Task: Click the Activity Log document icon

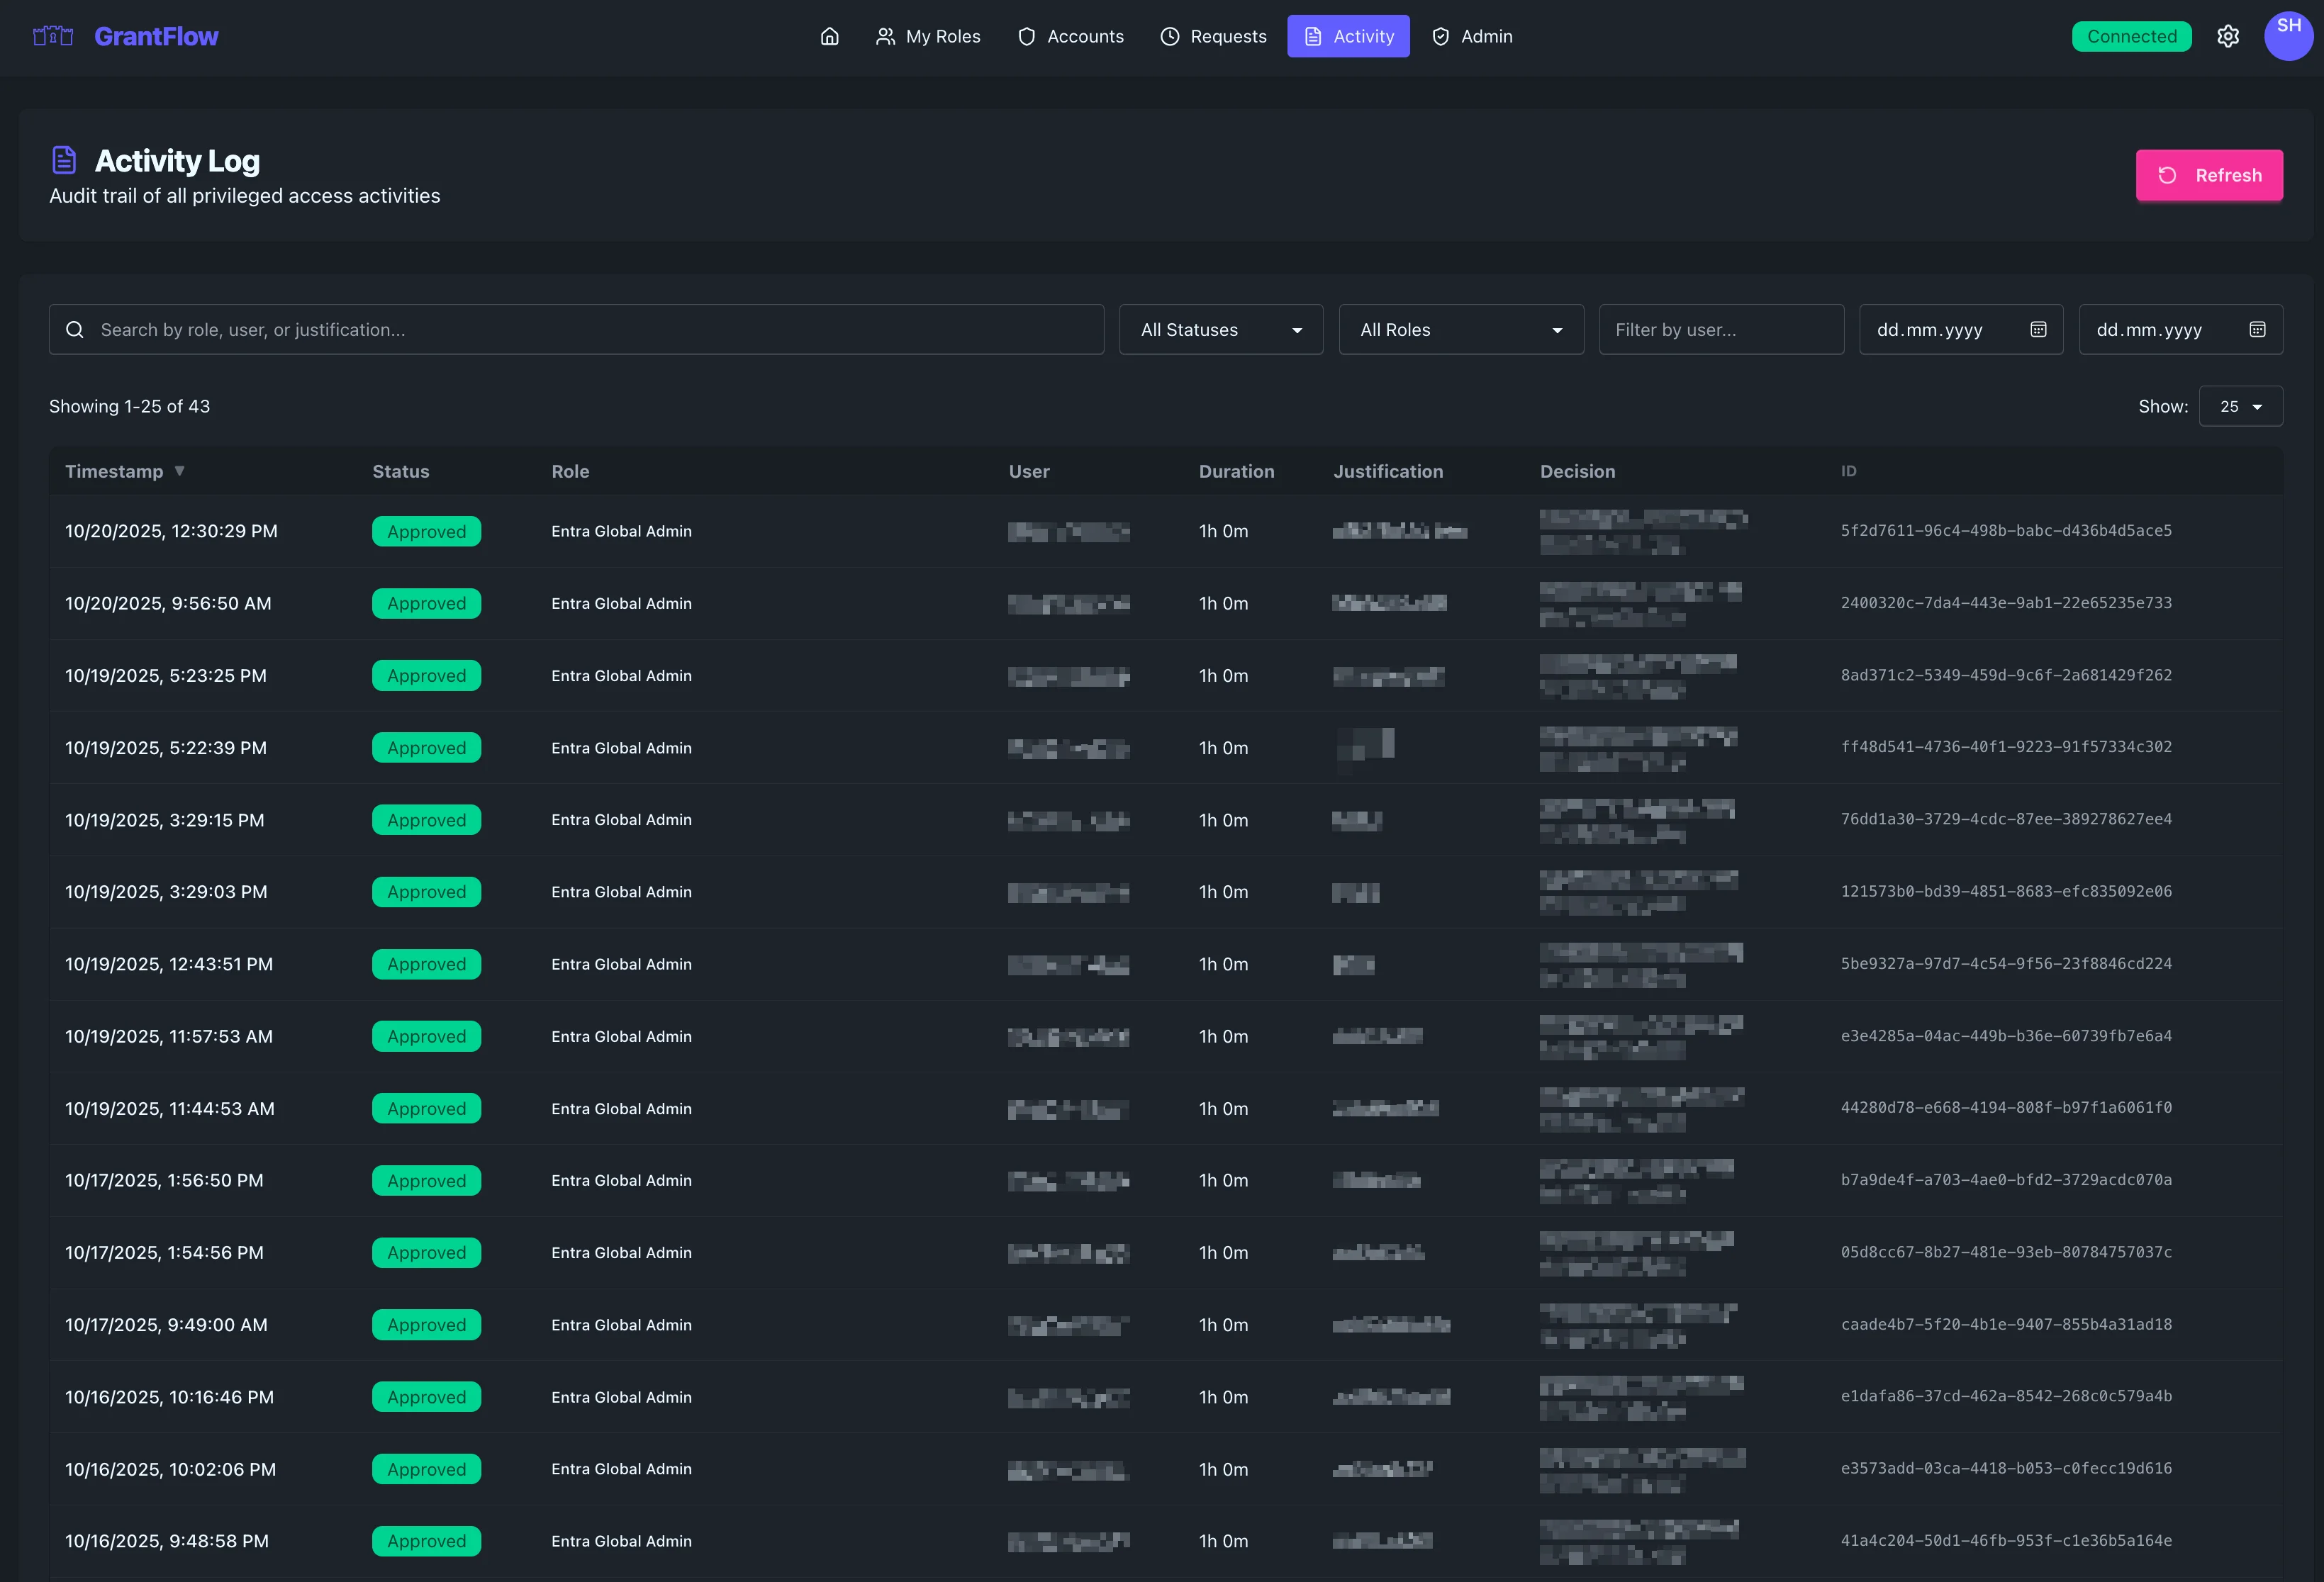Action: [x=64, y=160]
